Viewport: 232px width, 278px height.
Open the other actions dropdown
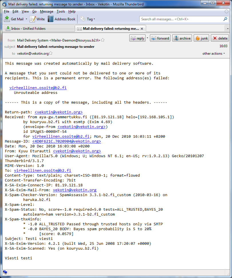(x=213, y=54)
